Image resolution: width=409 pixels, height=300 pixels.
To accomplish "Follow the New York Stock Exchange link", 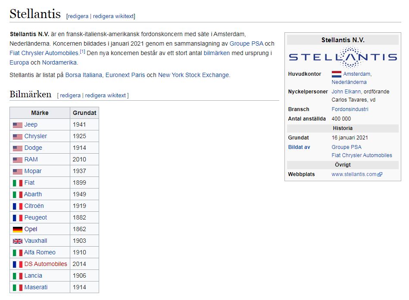I will pyautogui.click(x=194, y=75).
